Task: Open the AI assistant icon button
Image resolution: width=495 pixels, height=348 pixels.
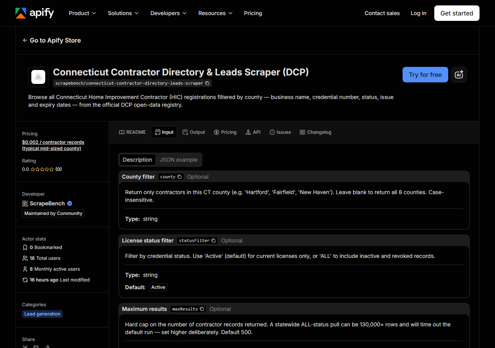Action: pyautogui.click(x=459, y=75)
